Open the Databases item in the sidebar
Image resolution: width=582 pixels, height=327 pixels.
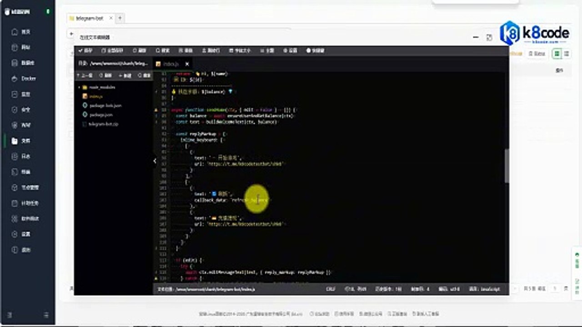23,63
